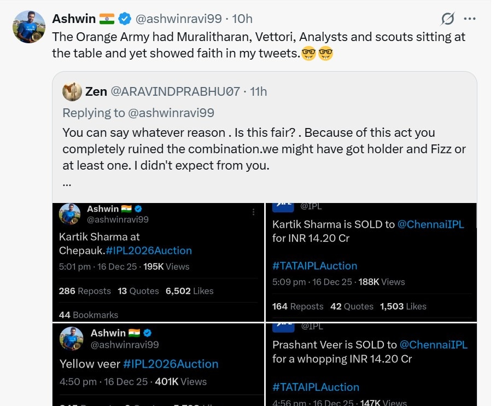This screenshot has height=406, width=496.
Task: Click the 6,502 Likes count
Action: [189, 291]
